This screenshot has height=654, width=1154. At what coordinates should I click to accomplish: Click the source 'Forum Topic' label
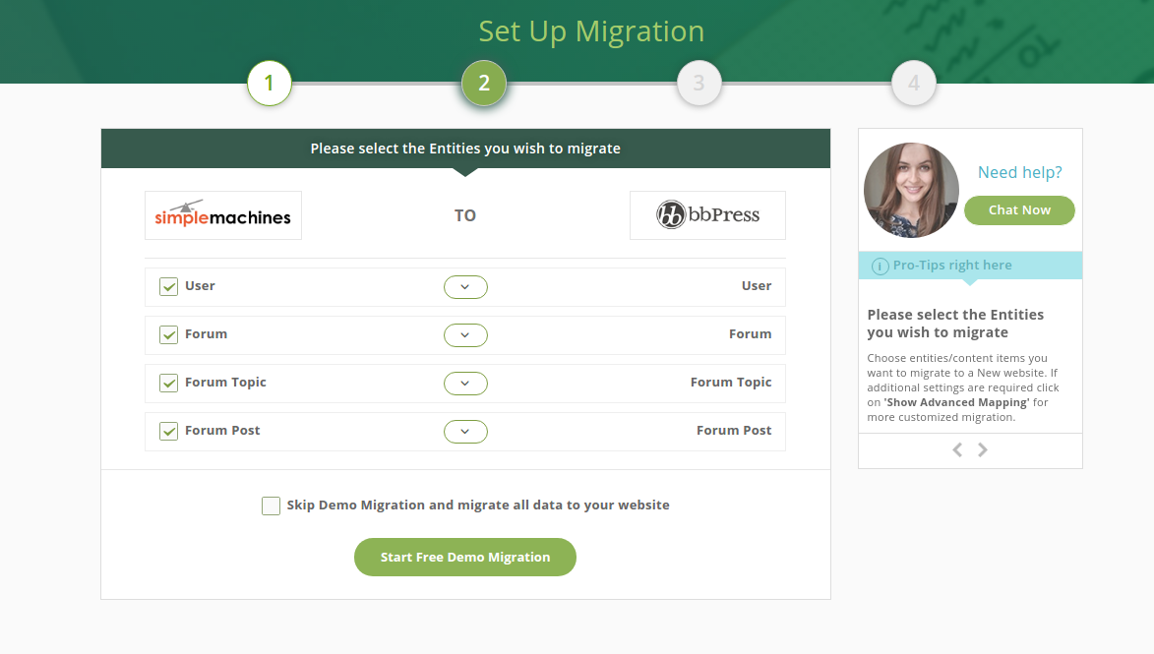coord(225,383)
